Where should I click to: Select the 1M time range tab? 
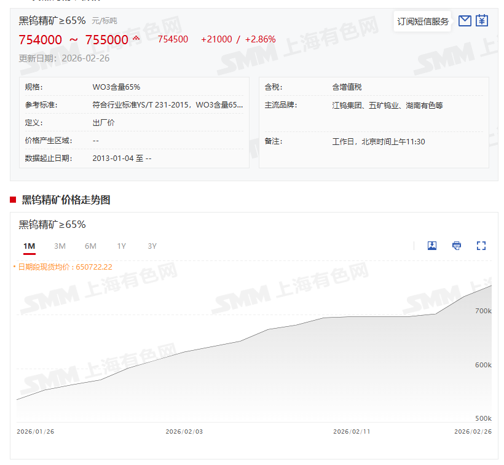click(29, 246)
